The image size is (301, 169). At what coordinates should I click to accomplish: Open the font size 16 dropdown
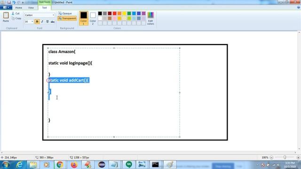coord(32,22)
